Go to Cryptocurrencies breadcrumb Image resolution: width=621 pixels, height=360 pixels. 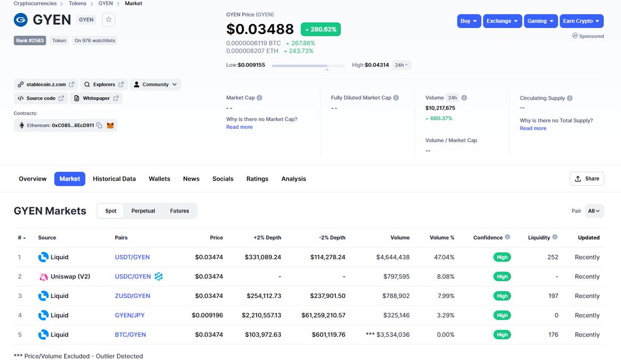pos(35,4)
